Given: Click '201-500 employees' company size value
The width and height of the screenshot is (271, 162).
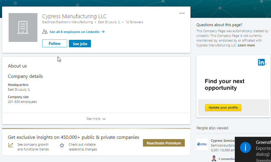Looking at the screenshot, I should click(x=22, y=102).
